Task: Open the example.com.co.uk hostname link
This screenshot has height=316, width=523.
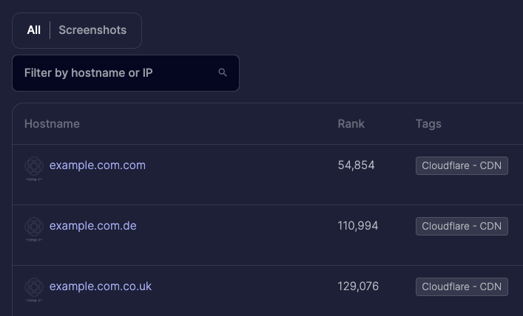Action: click(101, 286)
